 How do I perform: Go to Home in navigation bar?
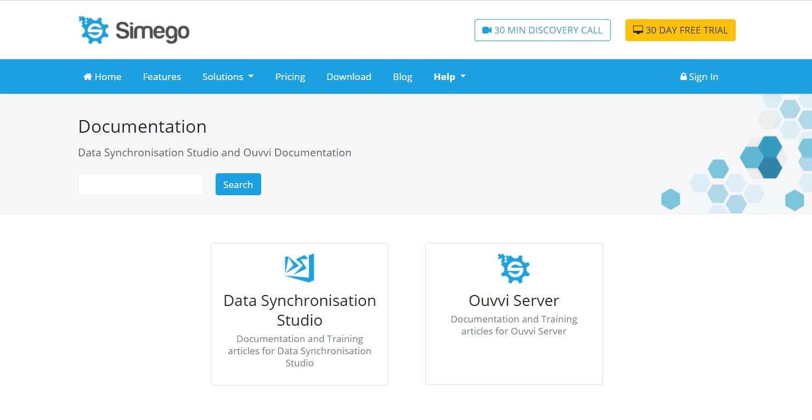click(103, 77)
